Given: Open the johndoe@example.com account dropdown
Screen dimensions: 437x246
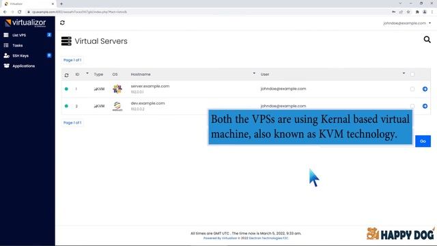Looking at the screenshot, I should pyautogui.click(x=407, y=23).
